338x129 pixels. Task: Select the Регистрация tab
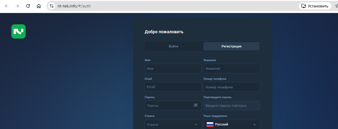232,46
